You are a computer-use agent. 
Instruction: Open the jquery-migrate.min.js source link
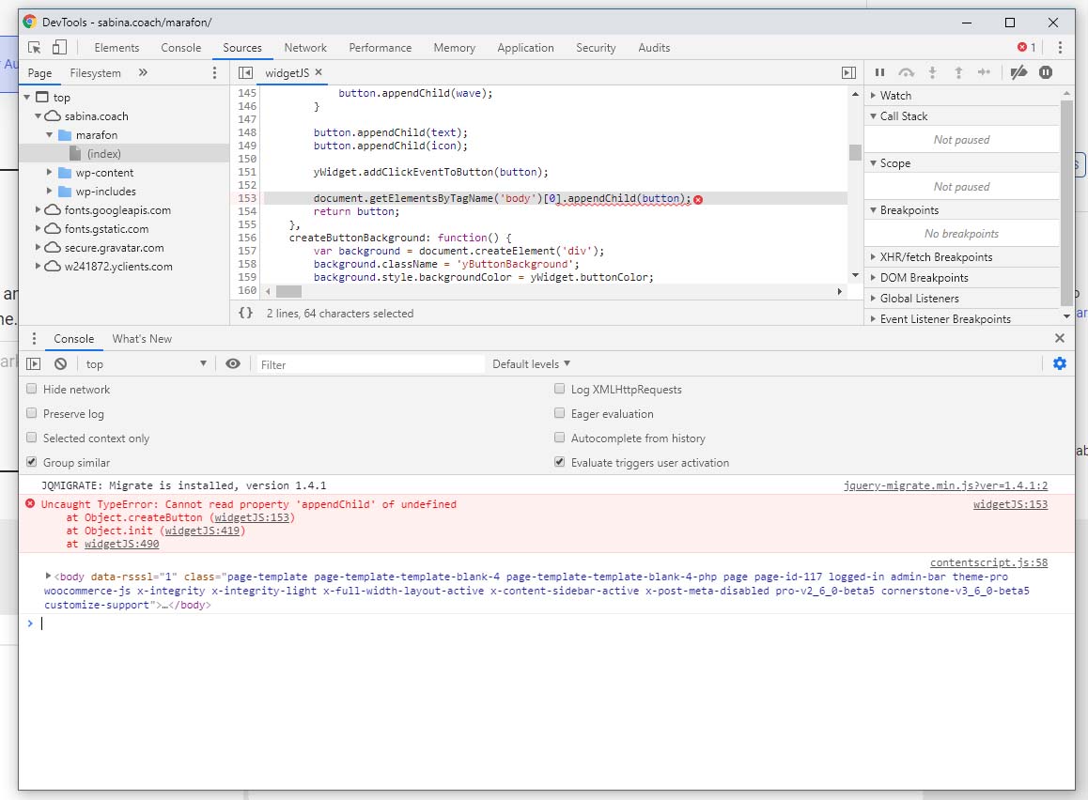(x=945, y=485)
